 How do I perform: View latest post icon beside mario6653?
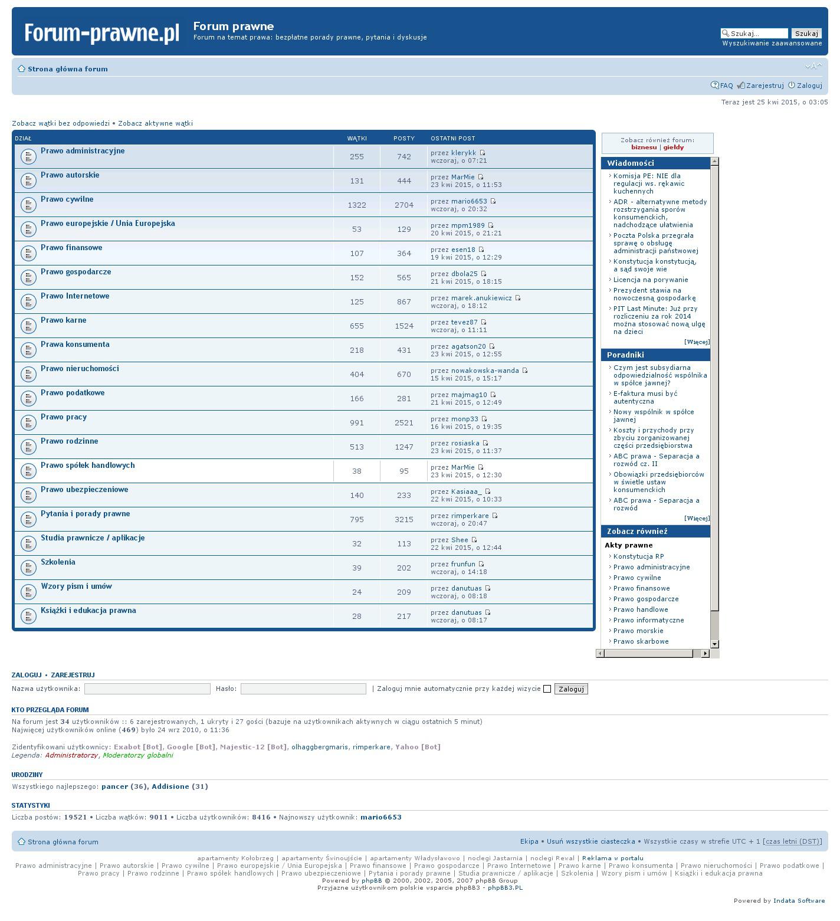pos(493,202)
